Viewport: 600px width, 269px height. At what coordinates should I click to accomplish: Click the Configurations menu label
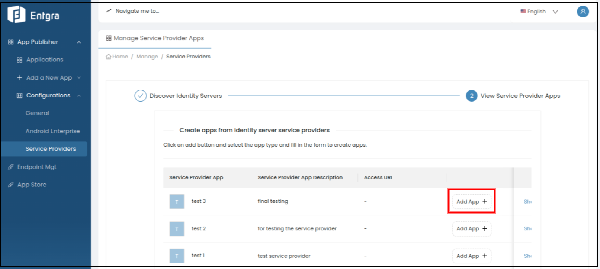pyautogui.click(x=48, y=96)
